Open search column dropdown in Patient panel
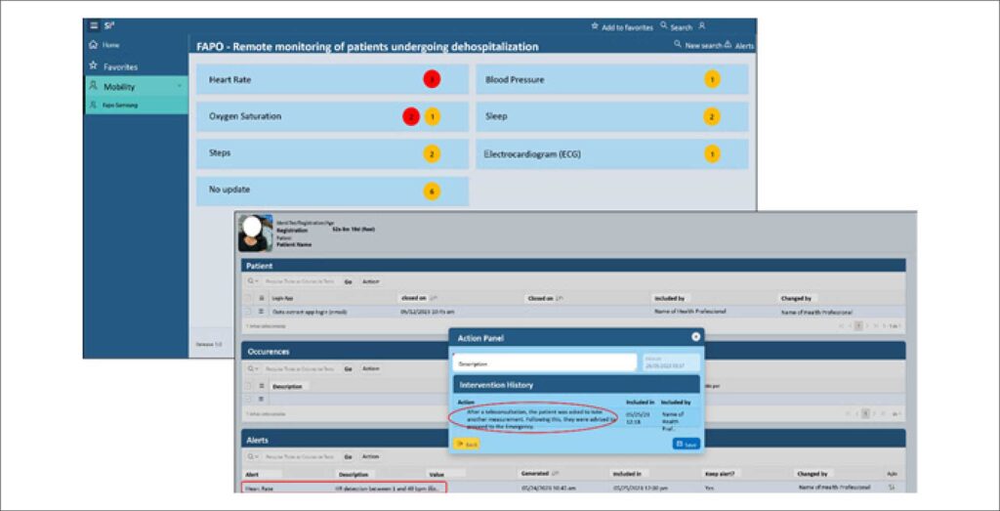The width and height of the screenshot is (1000, 511). click(252, 281)
